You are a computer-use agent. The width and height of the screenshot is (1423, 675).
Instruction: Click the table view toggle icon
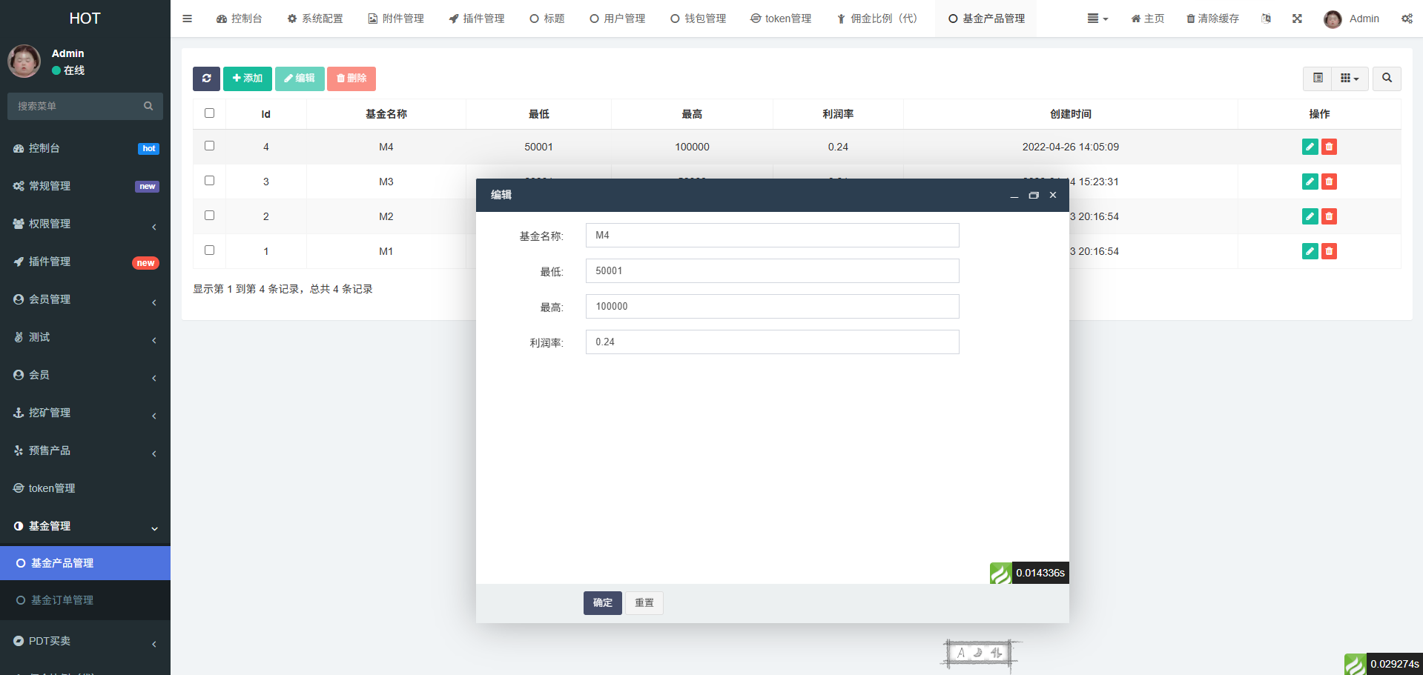click(x=1318, y=79)
